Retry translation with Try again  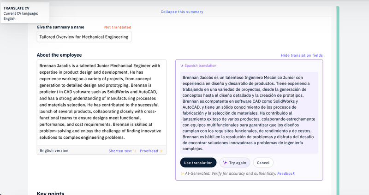point(235,163)
